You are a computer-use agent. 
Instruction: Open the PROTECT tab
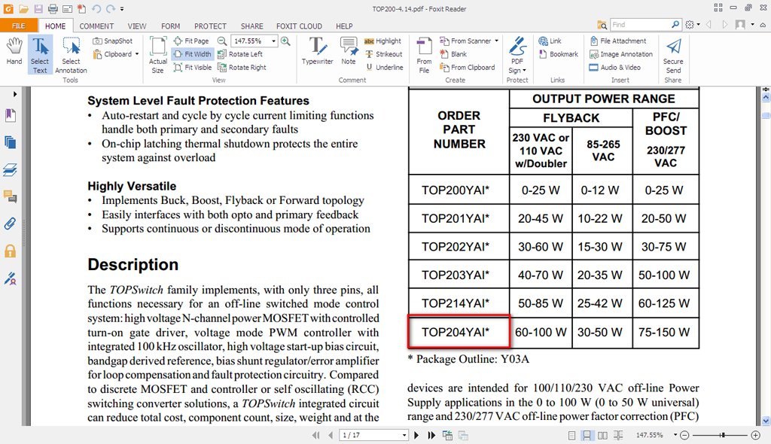(210, 26)
